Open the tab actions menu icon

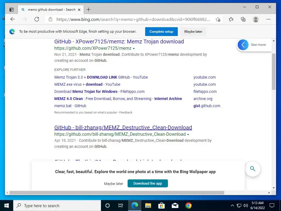pyautogui.click(x=12, y=10)
